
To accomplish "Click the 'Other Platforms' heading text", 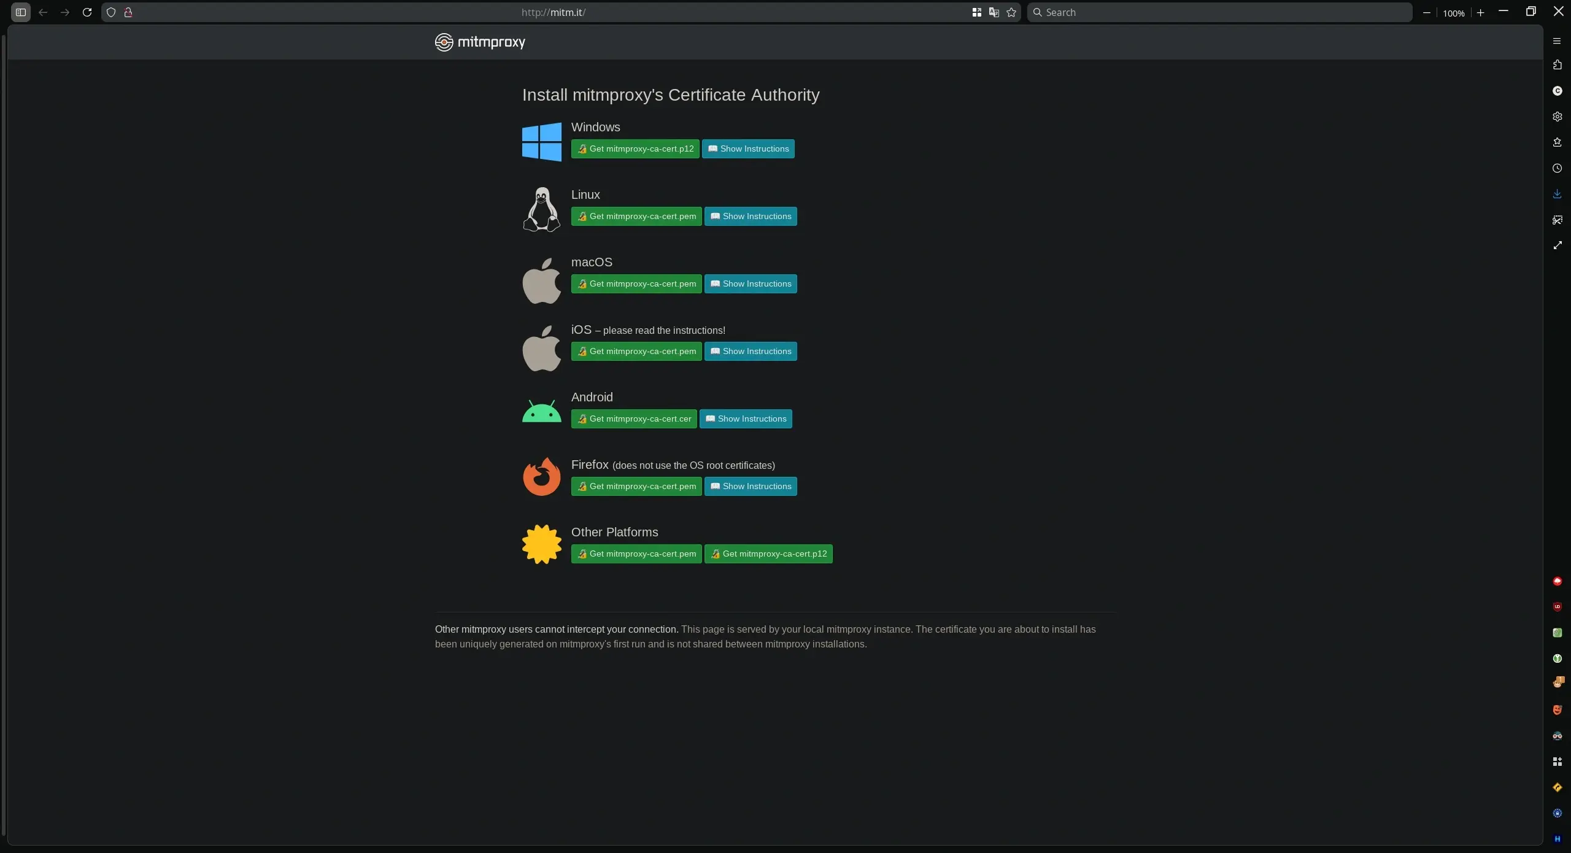I will 614,532.
